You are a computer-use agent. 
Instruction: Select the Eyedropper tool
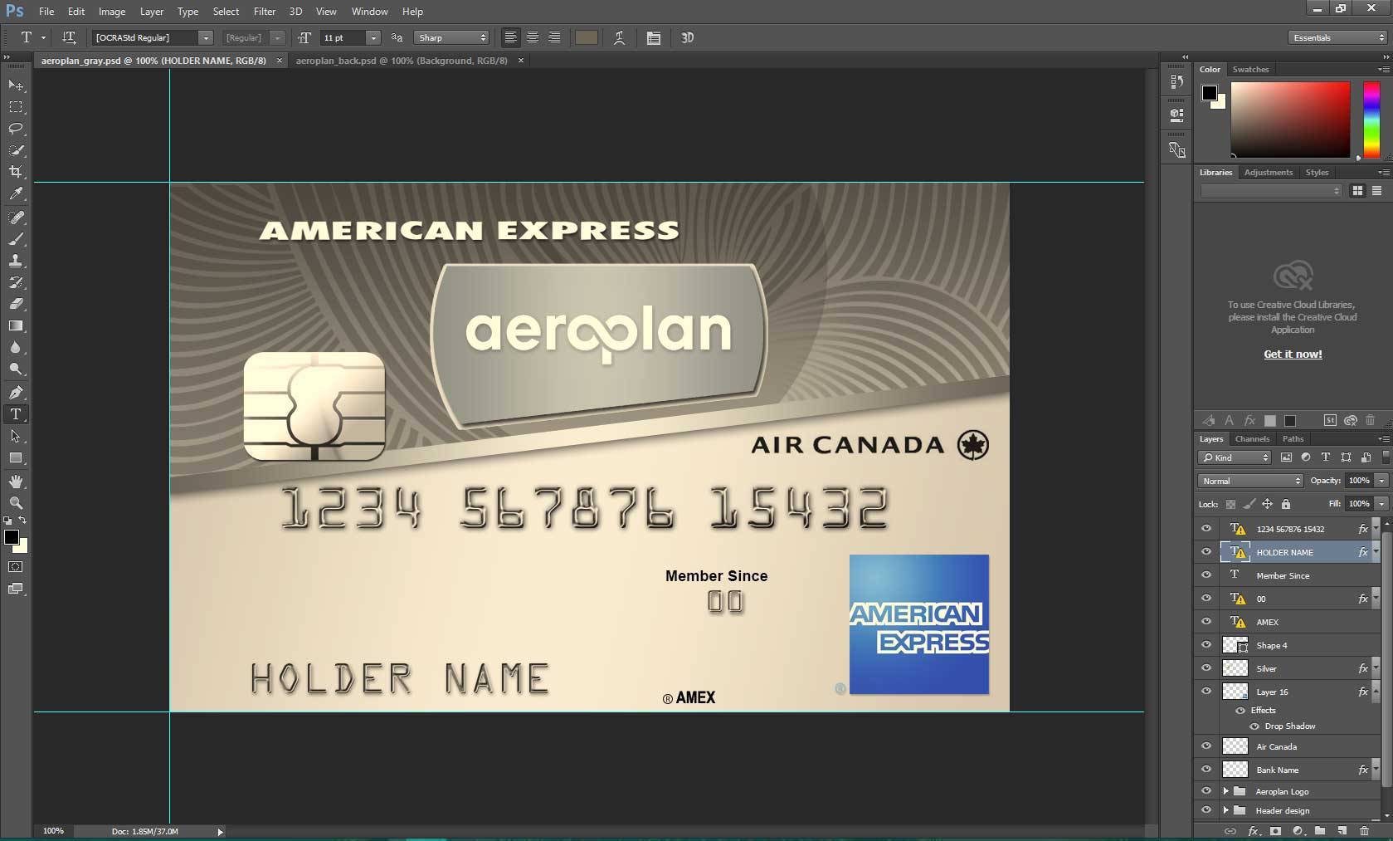(x=16, y=193)
